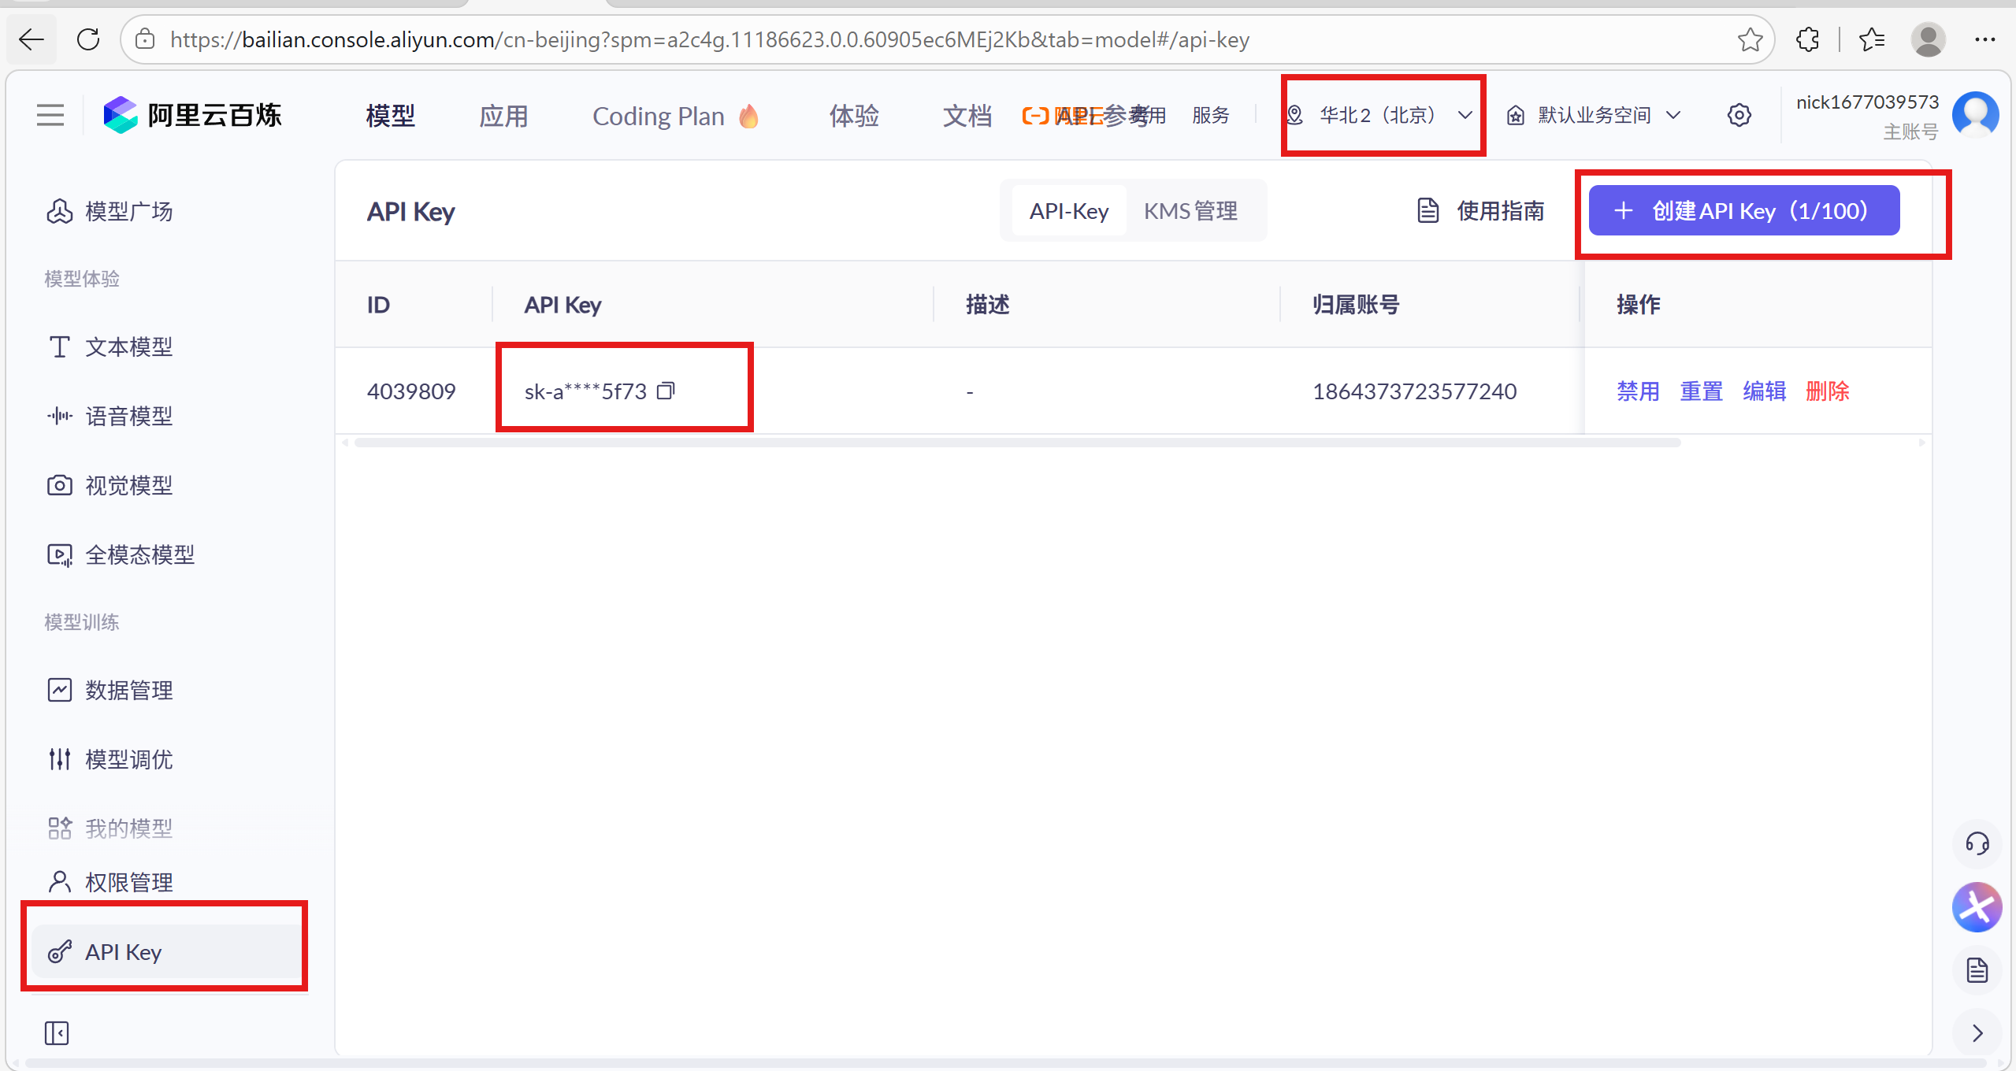This screenshot has width=2016, height=1071.
Task: Open 模型广场 in the sidebar
Action: click(128, 211)
